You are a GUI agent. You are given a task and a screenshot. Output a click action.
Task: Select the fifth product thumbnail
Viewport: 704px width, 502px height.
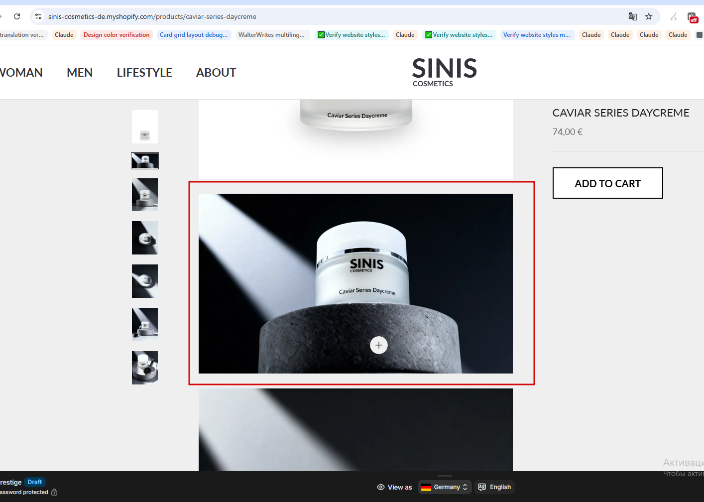pyautogui.click(x=145, y=281)
